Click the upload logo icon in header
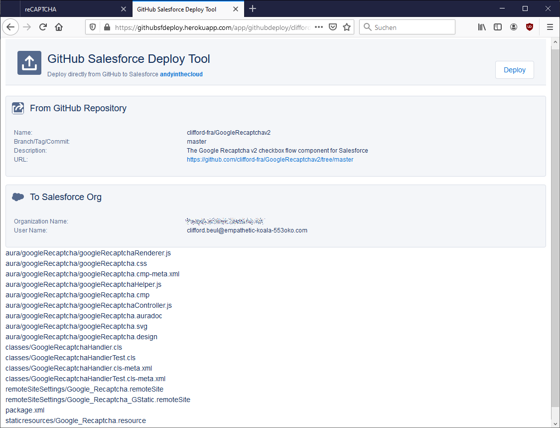Image resolution: width=560 pixels, height=428 pixels. tap(29, 63)
